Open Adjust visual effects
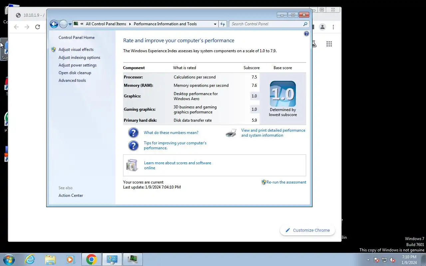426x266 pixels. 76,50
